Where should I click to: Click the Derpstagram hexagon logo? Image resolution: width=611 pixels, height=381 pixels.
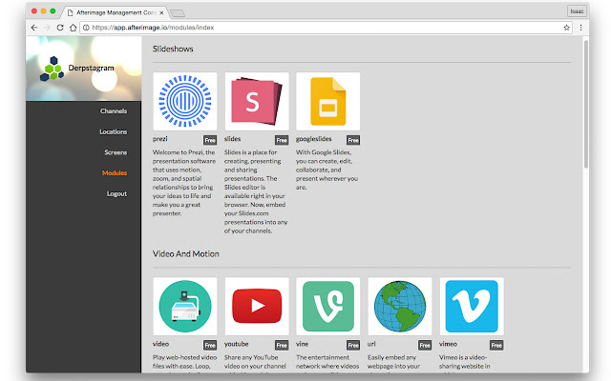pyautogui.click(x=52, y=69)
